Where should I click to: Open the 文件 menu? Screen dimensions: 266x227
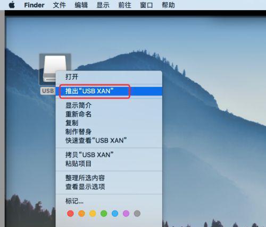(60, 5)
